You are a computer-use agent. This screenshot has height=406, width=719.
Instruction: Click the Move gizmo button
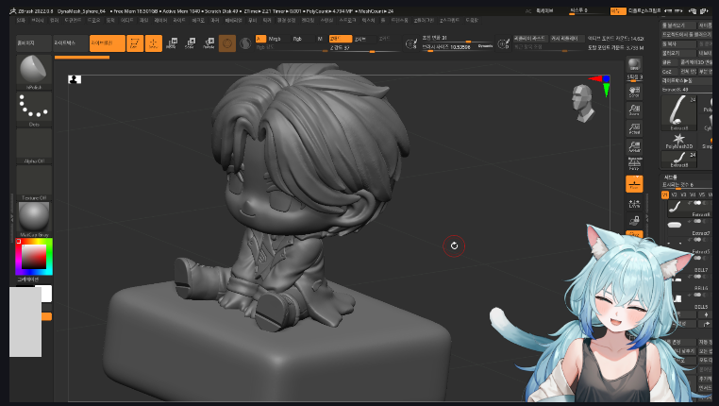click(153, 43)
